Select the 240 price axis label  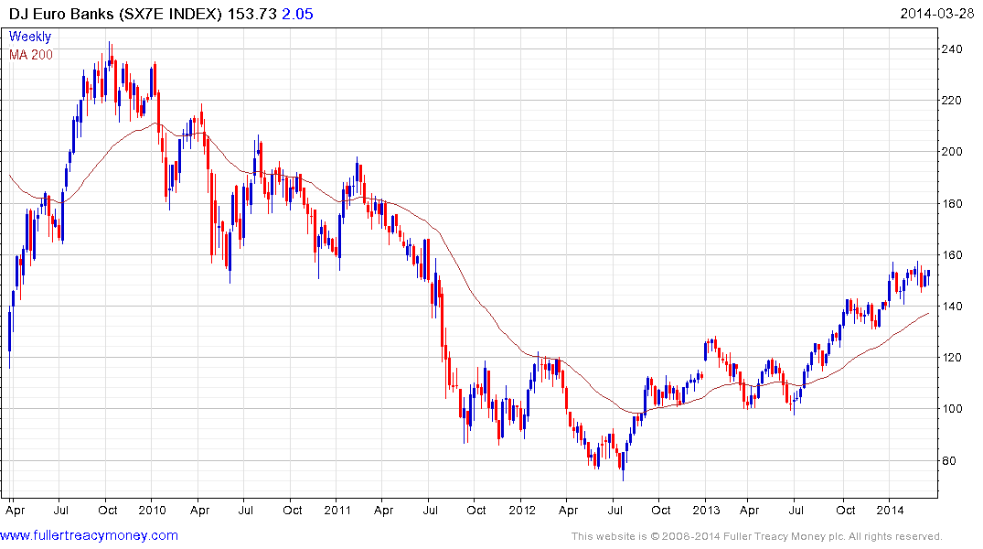[x=952, y=48]
